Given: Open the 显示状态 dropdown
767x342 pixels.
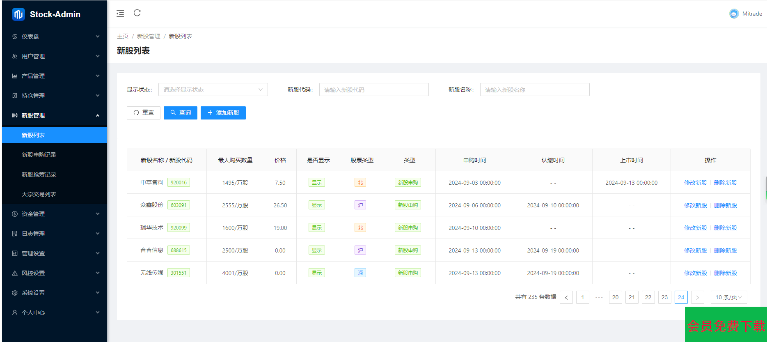Looking at the screenshot, I should [213, 90].
